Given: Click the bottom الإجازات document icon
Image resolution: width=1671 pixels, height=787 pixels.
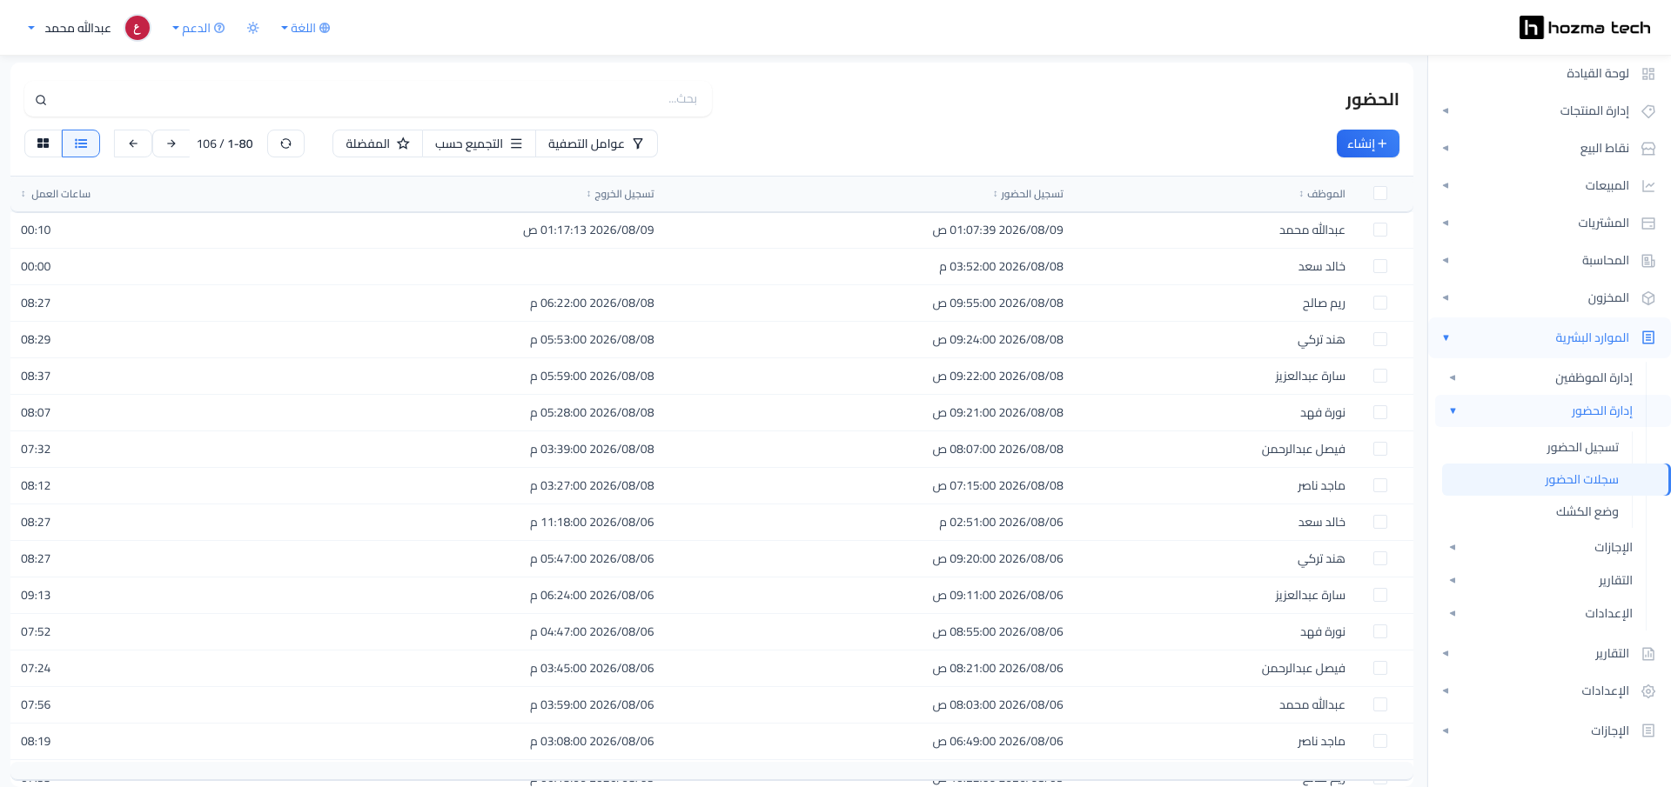Looking at the screenshot, I should click(x=1648, y=730).
